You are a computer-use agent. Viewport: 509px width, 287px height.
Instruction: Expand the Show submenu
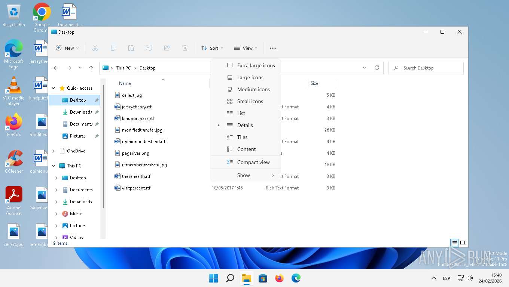[246, 175]
